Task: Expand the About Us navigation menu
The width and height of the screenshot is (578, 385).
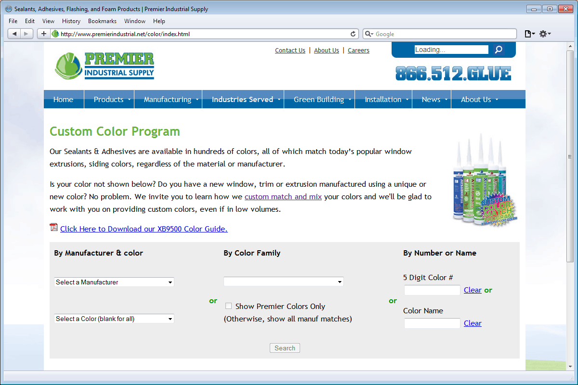Action: 476,99
